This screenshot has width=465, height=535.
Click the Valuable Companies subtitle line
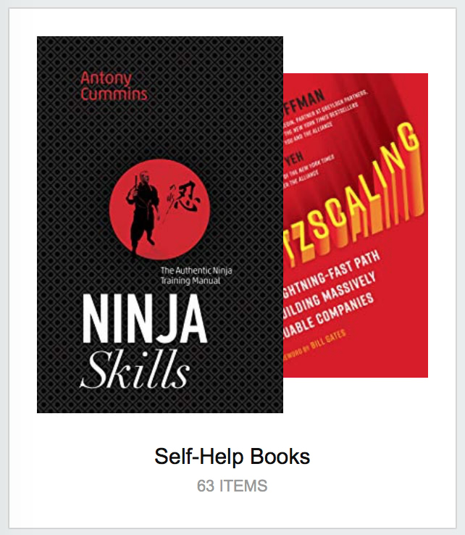click(x=329, y=315)
